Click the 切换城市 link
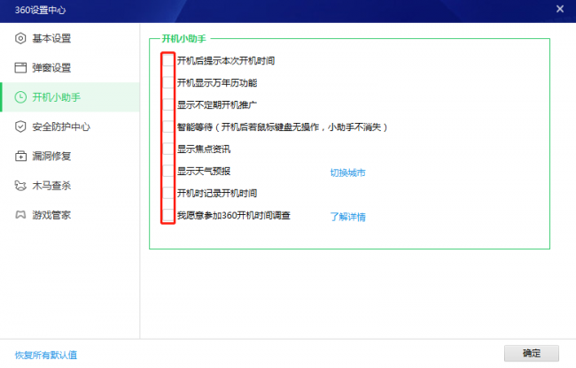576x368 pixels. point(347,172)
